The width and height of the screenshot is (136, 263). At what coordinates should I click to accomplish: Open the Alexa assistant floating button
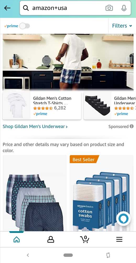(x=123, y=219)
